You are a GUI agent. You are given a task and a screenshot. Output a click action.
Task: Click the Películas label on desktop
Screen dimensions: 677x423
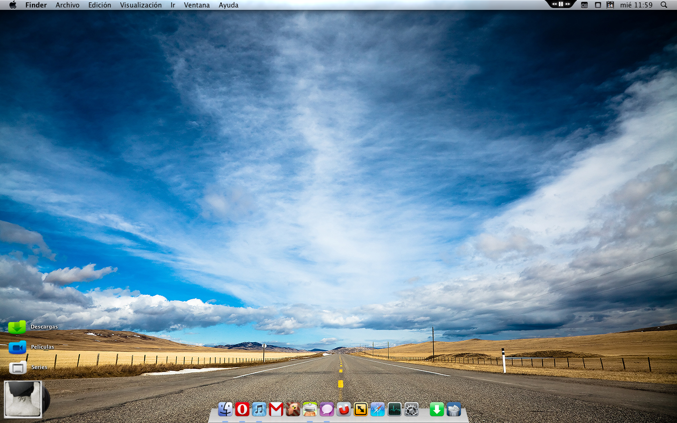point(42,347)
